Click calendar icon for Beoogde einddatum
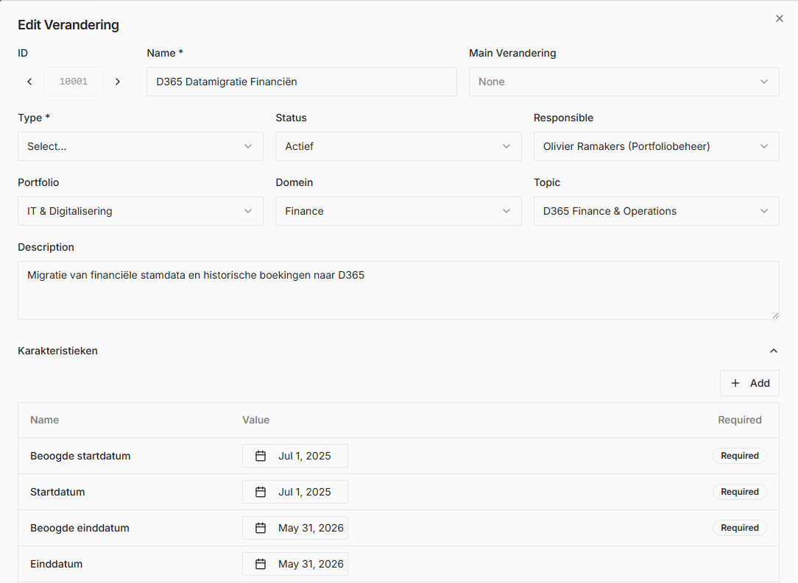Viewport: 798px width, 583px height. click(261, 528)
